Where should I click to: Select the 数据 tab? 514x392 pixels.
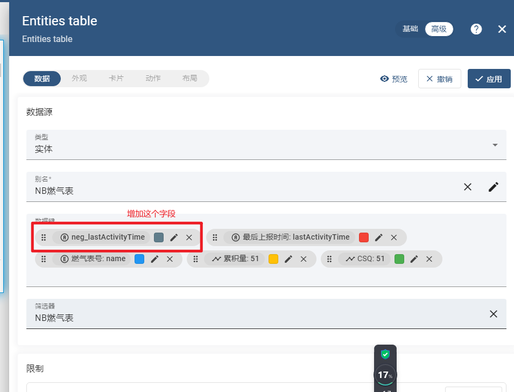[42, 79]
